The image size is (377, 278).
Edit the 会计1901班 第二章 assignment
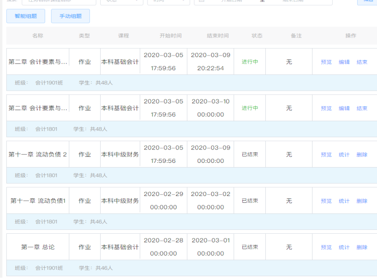point(344,62)
